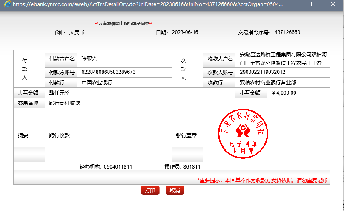Click payee bank 双柏农村商业银行营业部
The image size is (344, 211).
[x=268, y=82]
